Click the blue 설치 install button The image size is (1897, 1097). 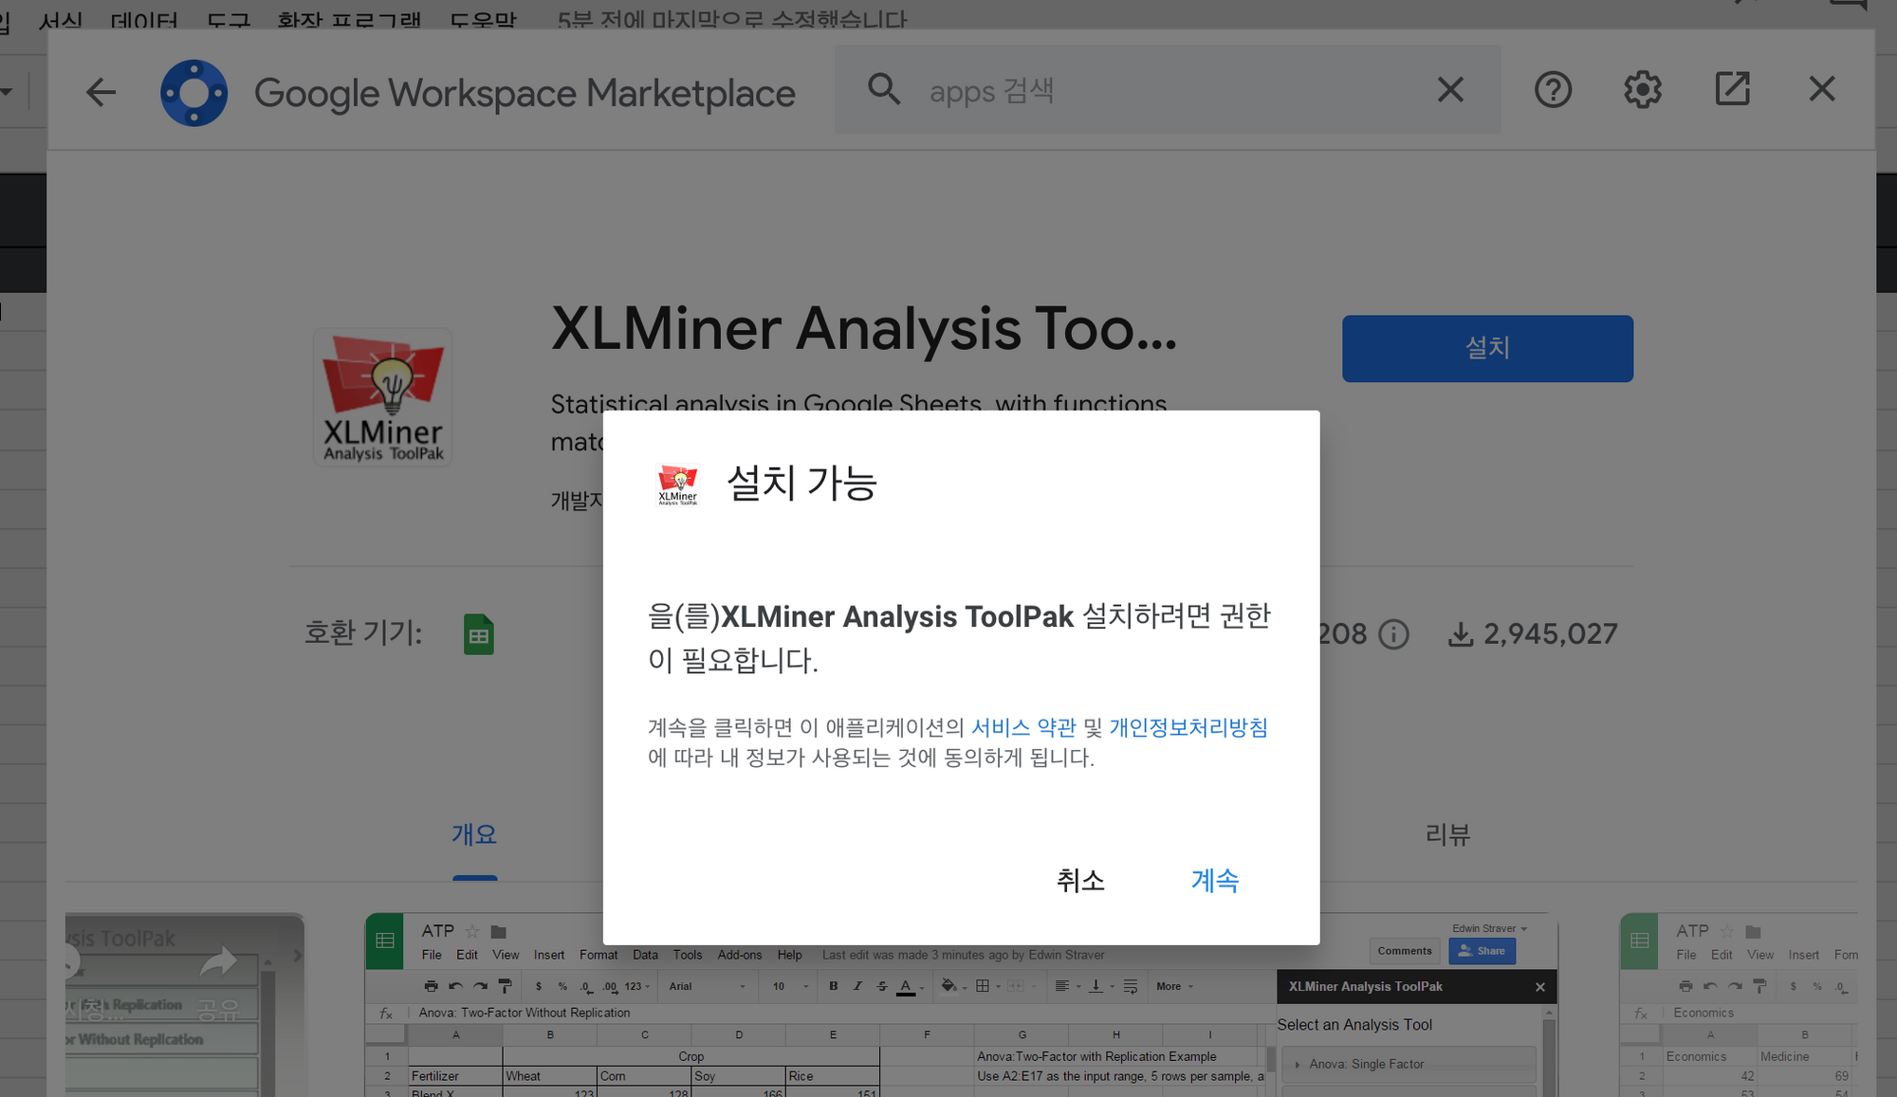[x=1486, y=348]
